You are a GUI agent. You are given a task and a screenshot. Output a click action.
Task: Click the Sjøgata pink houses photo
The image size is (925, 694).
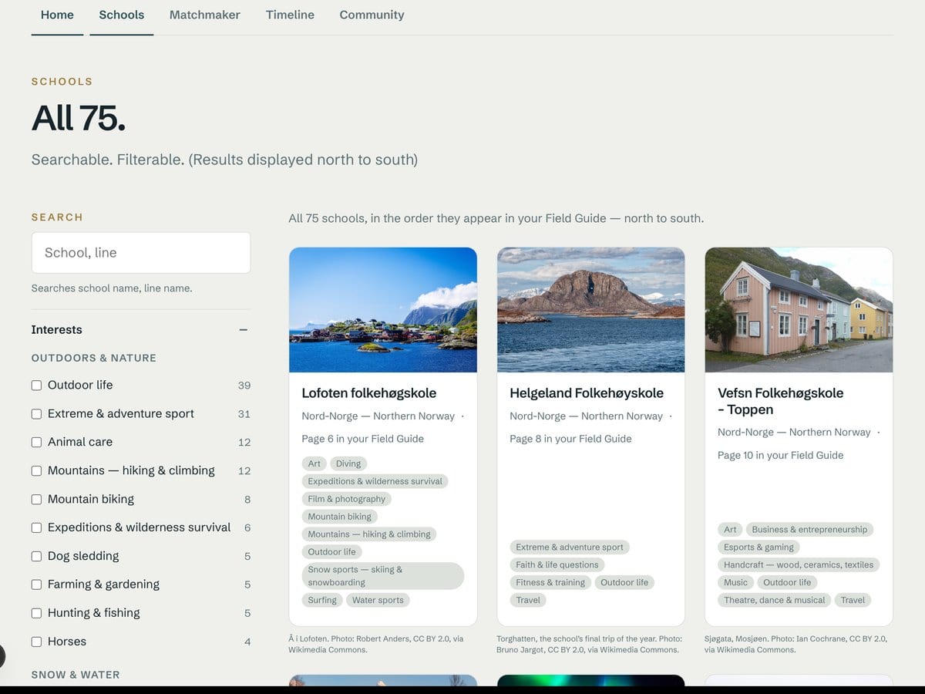pos(799,310)
